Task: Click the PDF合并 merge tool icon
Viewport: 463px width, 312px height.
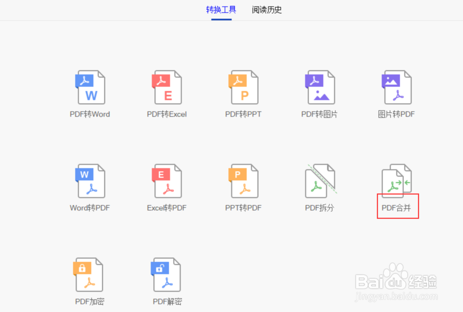Action: click(397, 181)
